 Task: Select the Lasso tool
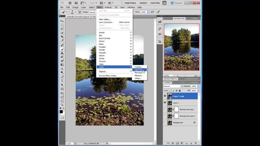coord(62,29)
